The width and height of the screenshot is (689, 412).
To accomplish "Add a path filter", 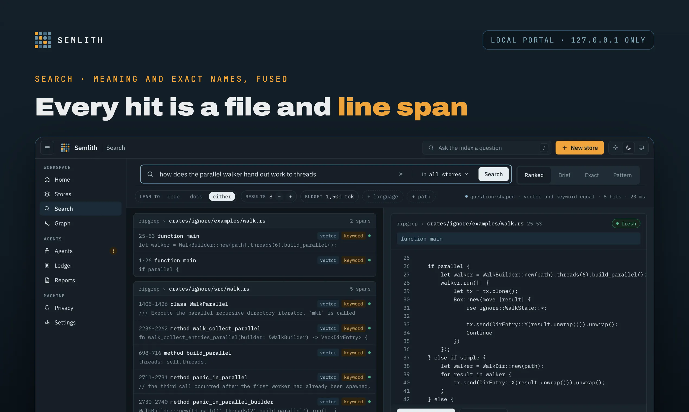I will (x=421, y=197).
